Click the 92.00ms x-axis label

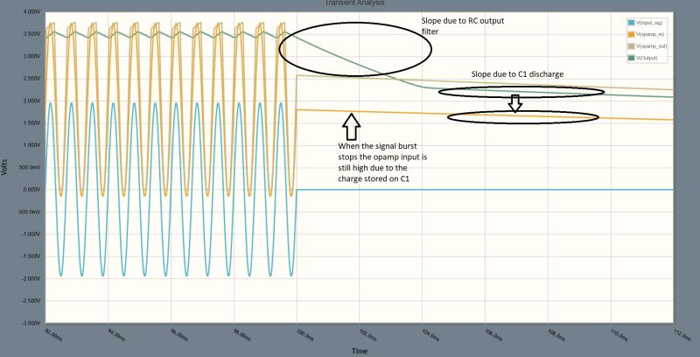(x=53, y=334)
